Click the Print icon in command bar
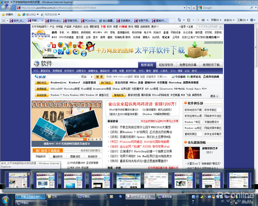The height and width of the screenshot is (206, 258). tap(203, 20)
